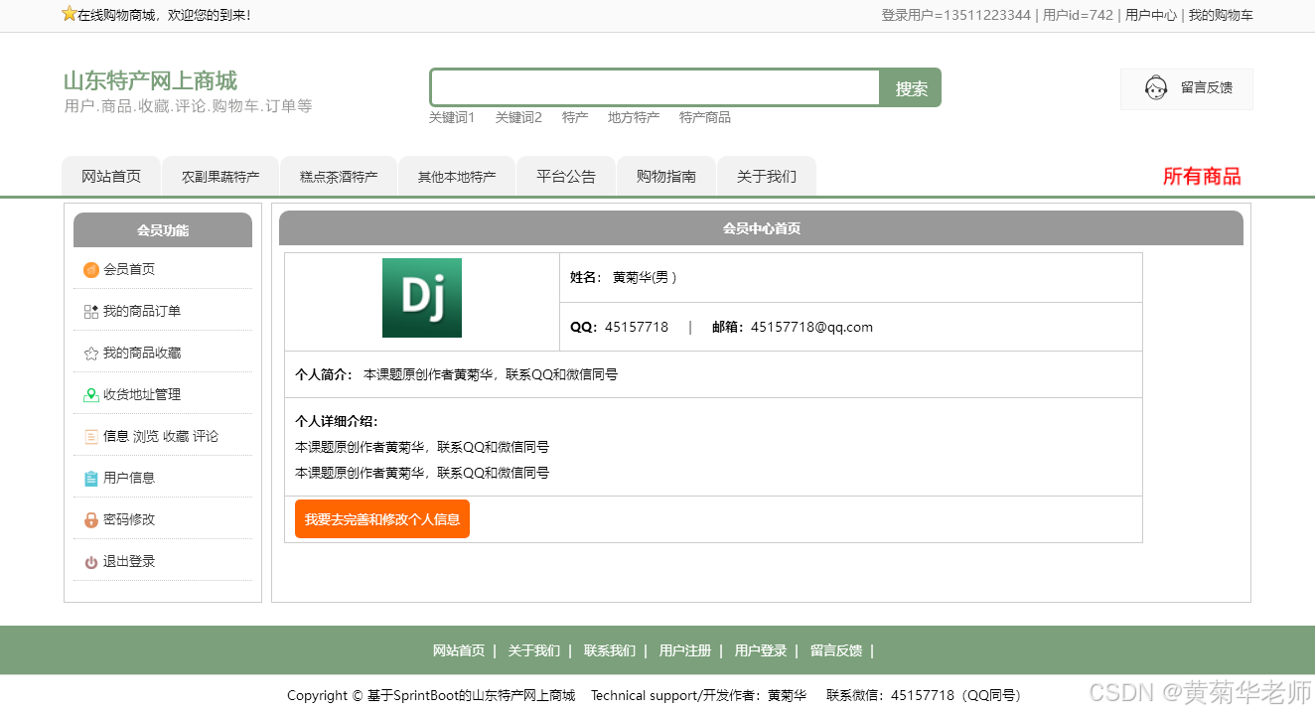Click the 特产商品 keyword link
1315x714 pixels.
[x=705, y=117]
